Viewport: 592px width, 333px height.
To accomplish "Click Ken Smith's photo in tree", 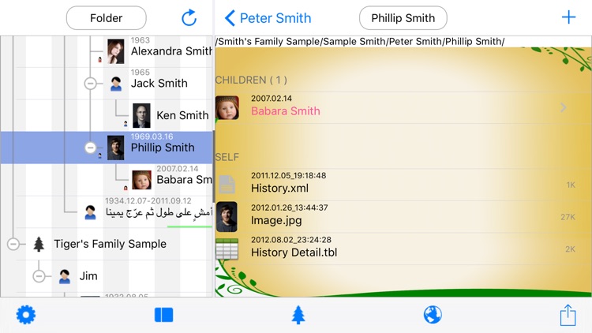I will [x=141, y=115].
